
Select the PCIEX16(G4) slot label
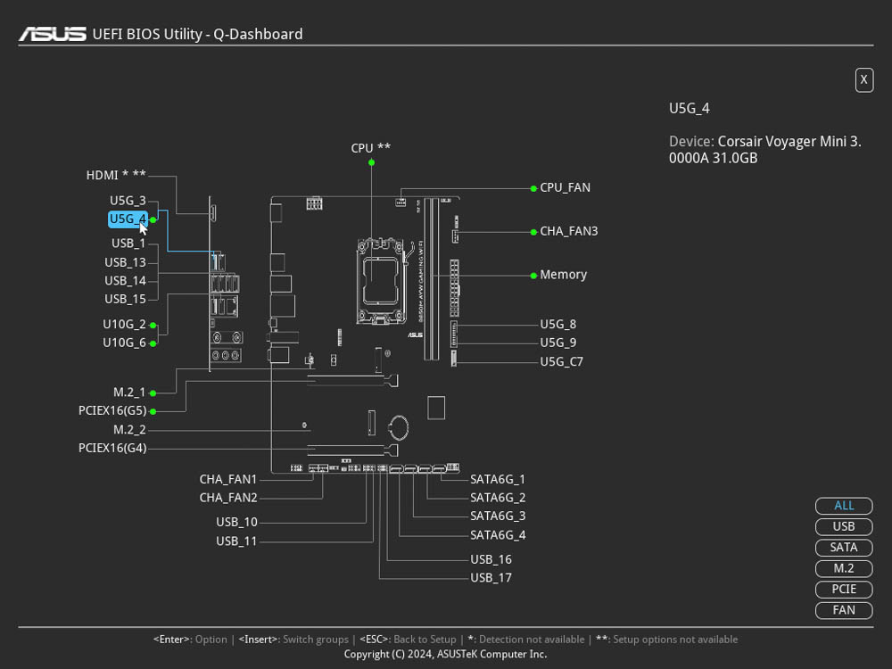click(112, 448)
